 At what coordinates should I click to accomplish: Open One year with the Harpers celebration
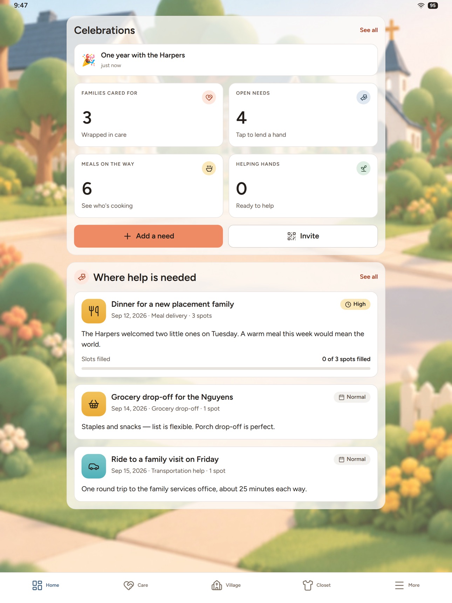[226, 60]
